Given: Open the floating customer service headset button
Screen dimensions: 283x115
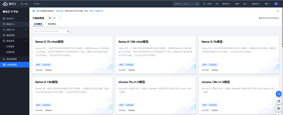Looking at the screenshot, I should click(279, 94).
